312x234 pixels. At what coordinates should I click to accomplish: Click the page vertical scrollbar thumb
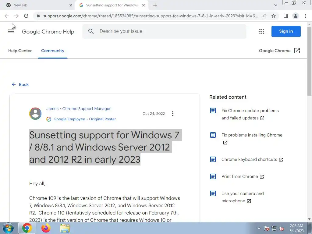tap(310, 62)
